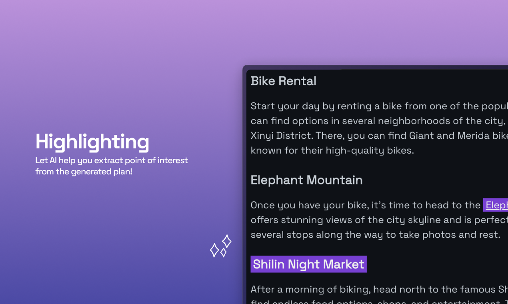508x304 pixels.
Task: Click the Elephant Mountain section heading
Action: (x=306, y=180)
